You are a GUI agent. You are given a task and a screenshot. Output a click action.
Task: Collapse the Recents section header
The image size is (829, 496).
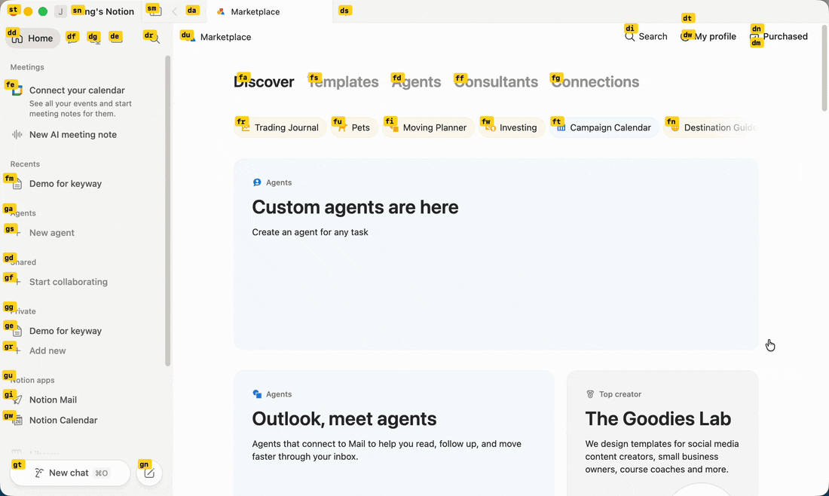tap(25, 164)
